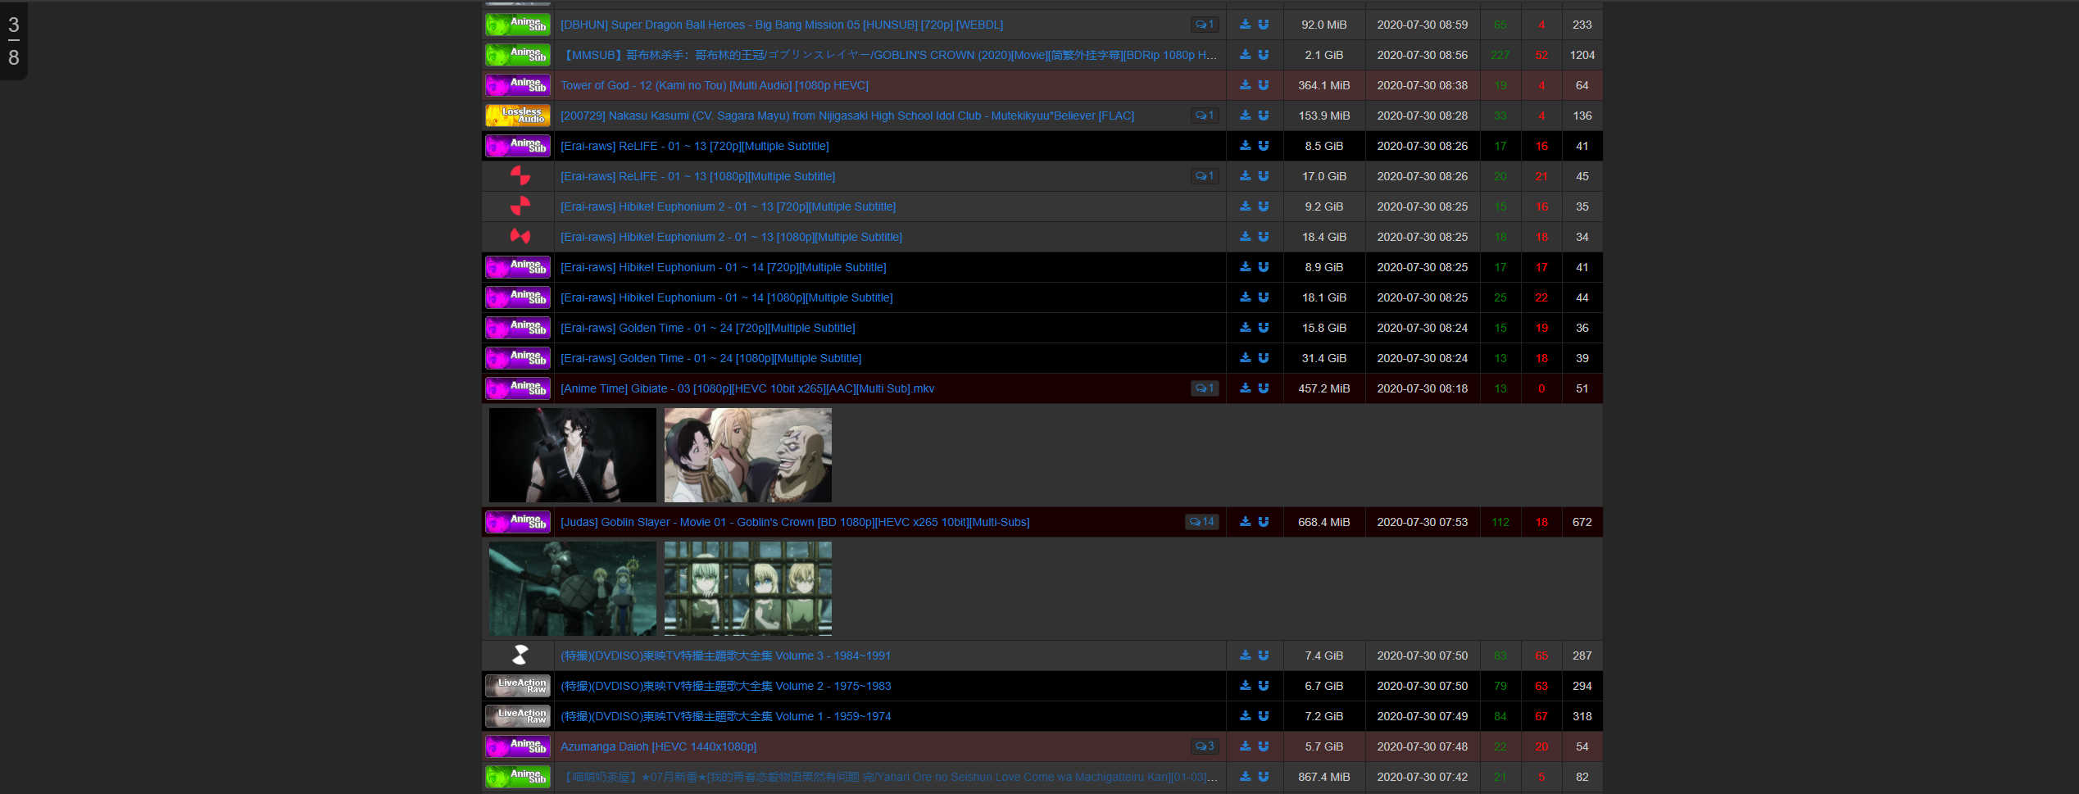
Task: Click Live Action Raw badge for Volume 2
Action: [x=517, y=686]
